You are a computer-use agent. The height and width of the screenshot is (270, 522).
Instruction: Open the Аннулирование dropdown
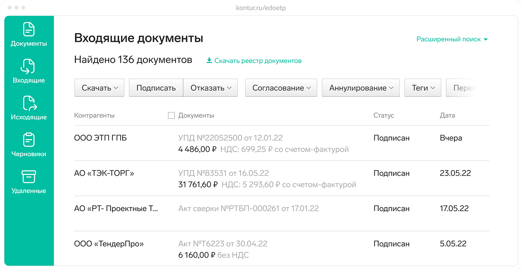(x=361, y=88)
